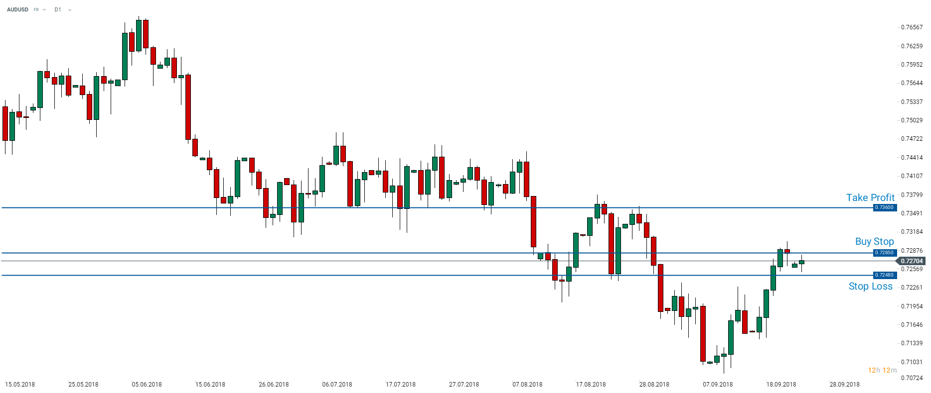Click the 15.05.2018 date on time axis
This screenshot has height=393, width=931.
click(x=20, y=384)
